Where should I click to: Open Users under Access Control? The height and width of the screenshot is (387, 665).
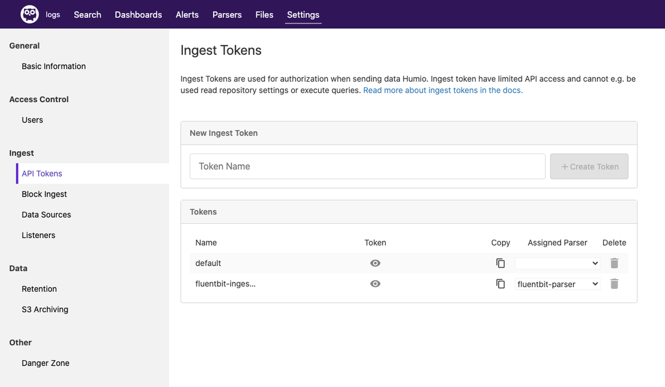click(x=32, y=120)
